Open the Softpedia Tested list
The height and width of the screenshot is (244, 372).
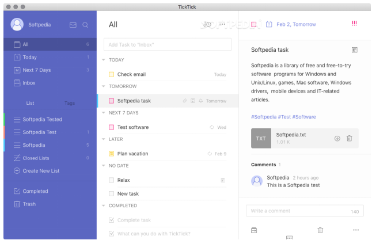click(x=50, y=119)
